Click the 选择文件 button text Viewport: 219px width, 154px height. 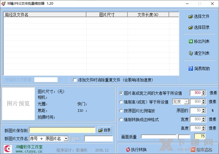tap(201, 17)
